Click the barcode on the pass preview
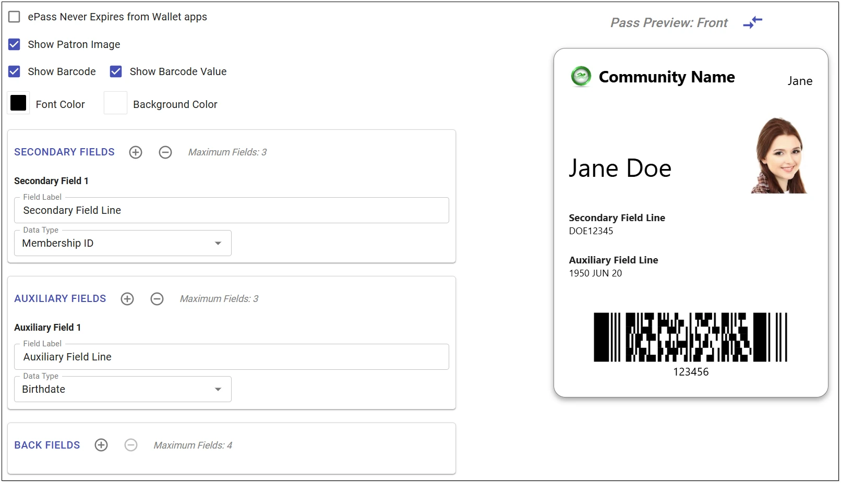Screen dimensions: 841x483 point(690,337)
